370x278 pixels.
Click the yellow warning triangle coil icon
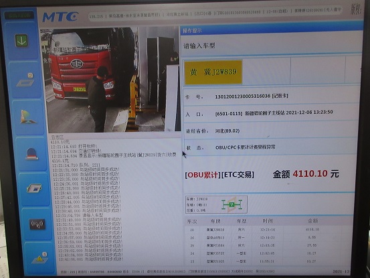40,258
